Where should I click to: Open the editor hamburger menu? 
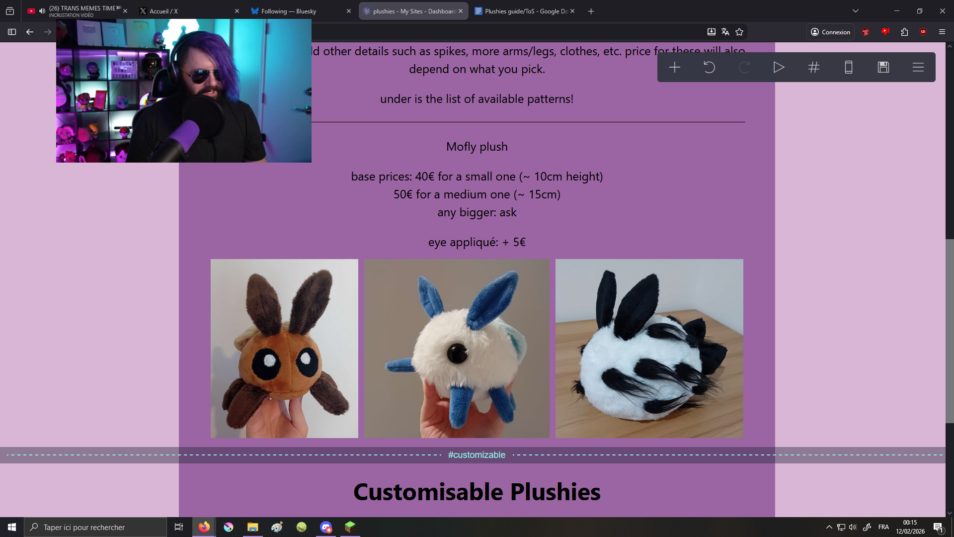pyautogui.click(x=918, y=67)
